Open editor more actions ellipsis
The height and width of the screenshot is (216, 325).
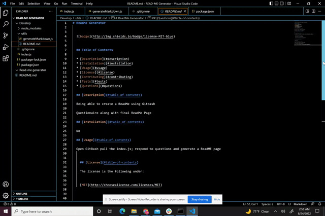[319, 11]
